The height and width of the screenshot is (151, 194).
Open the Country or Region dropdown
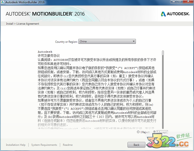[x=107, y=41]
